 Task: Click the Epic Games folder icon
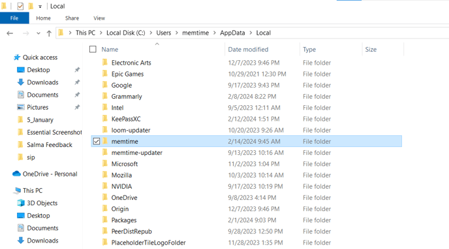tap(105, 73)
